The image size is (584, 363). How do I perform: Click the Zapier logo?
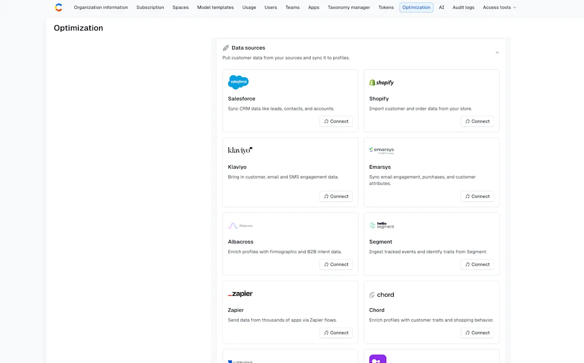(x=240, y=293)
